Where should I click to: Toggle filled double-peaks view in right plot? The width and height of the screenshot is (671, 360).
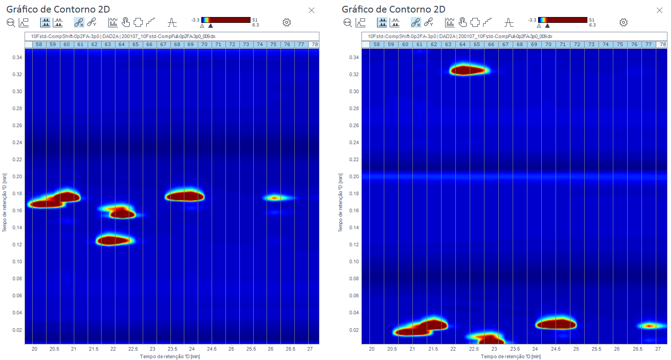(382, 22)
